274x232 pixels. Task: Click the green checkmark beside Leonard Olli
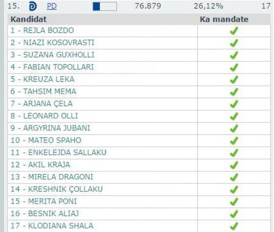coord(234,116)
